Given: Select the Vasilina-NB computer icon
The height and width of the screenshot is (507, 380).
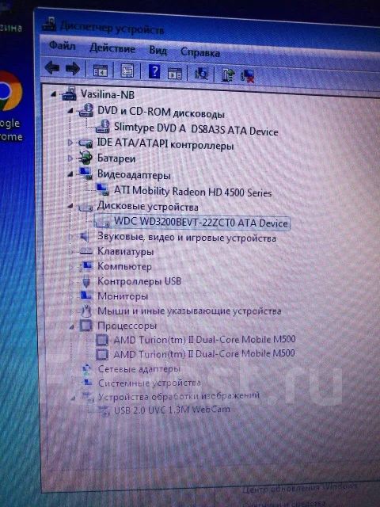Looking at the screenshot, I should 69,93.
